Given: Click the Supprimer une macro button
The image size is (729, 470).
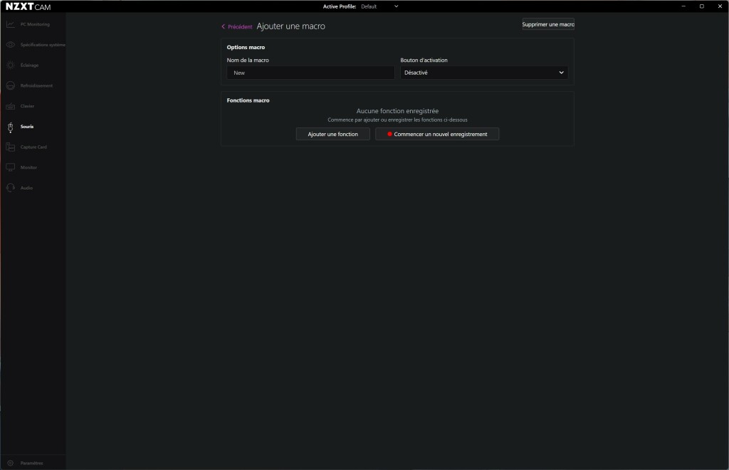Looking at the screenshot, I should tap(547, 23).
